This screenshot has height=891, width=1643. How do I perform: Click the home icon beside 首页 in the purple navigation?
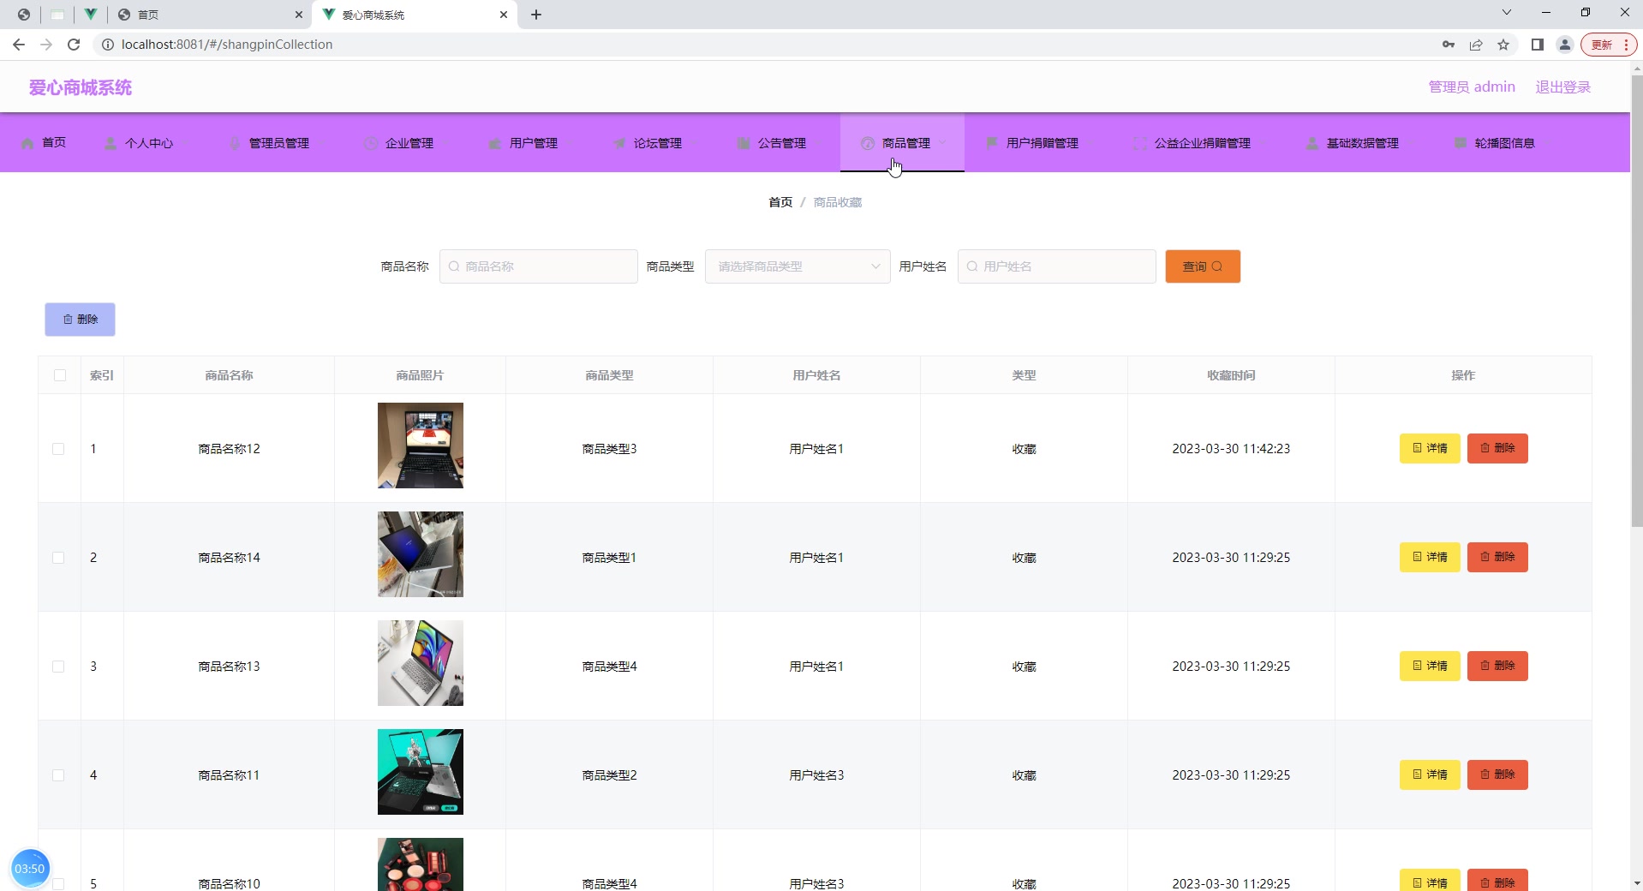(x=27, y=143)
